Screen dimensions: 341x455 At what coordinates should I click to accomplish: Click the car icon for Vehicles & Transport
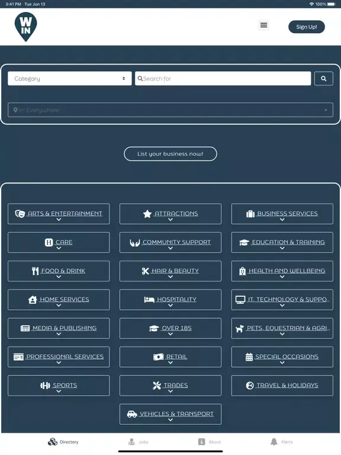[x=132, y=414]
